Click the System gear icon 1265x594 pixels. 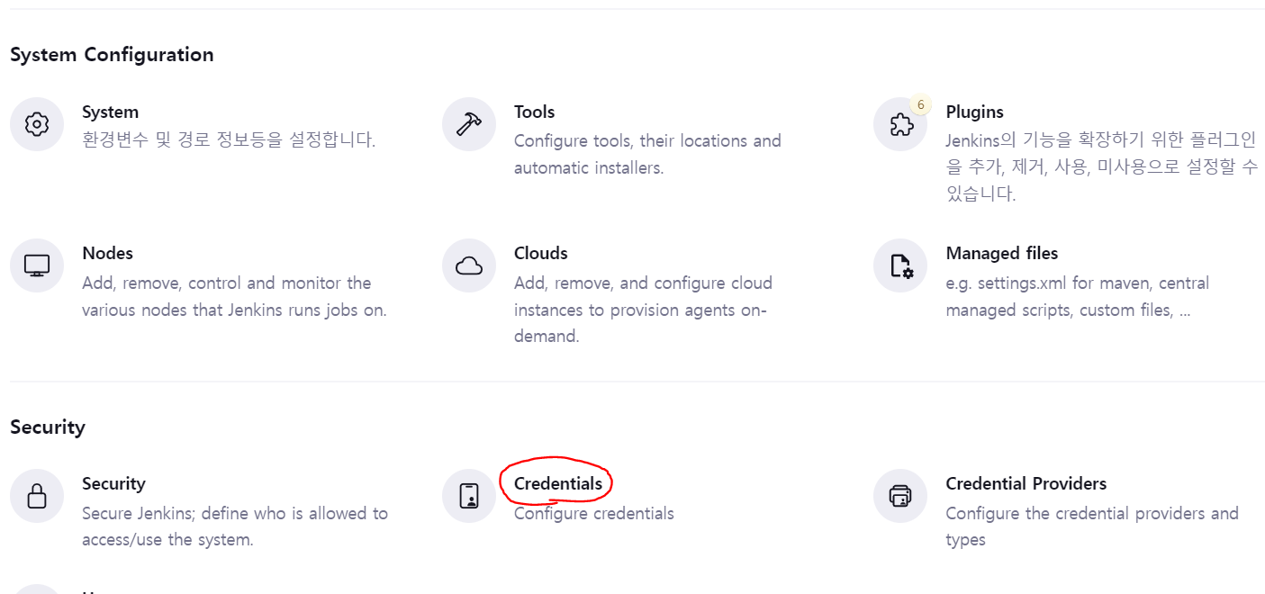(37, 124)
